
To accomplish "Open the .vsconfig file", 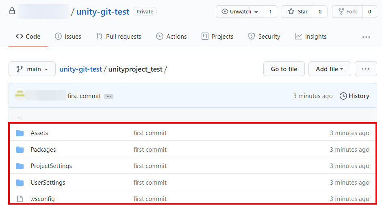I will click(x=43, y=199).
